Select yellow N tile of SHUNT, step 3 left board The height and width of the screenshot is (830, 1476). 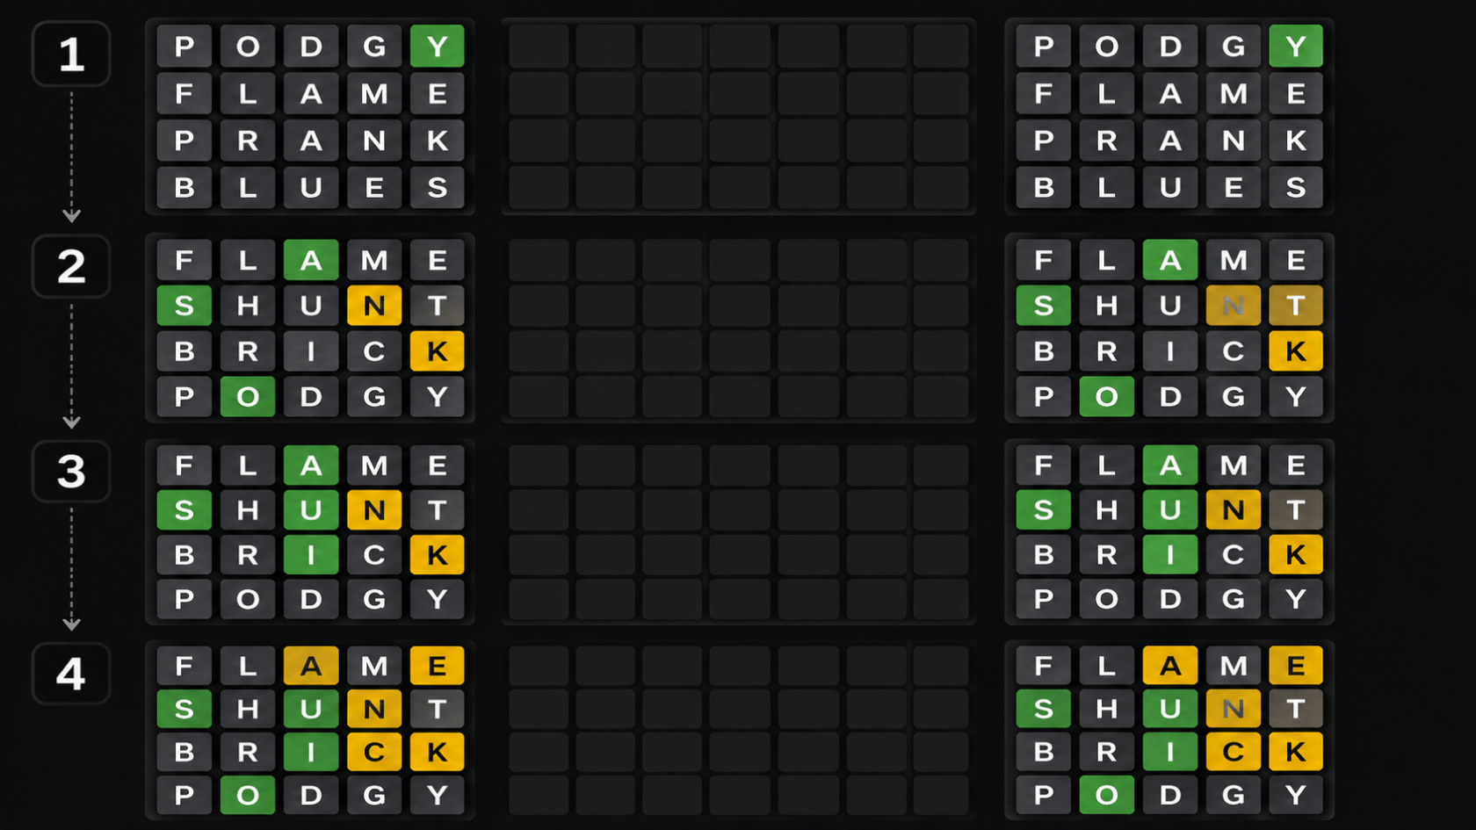[374, 510]
